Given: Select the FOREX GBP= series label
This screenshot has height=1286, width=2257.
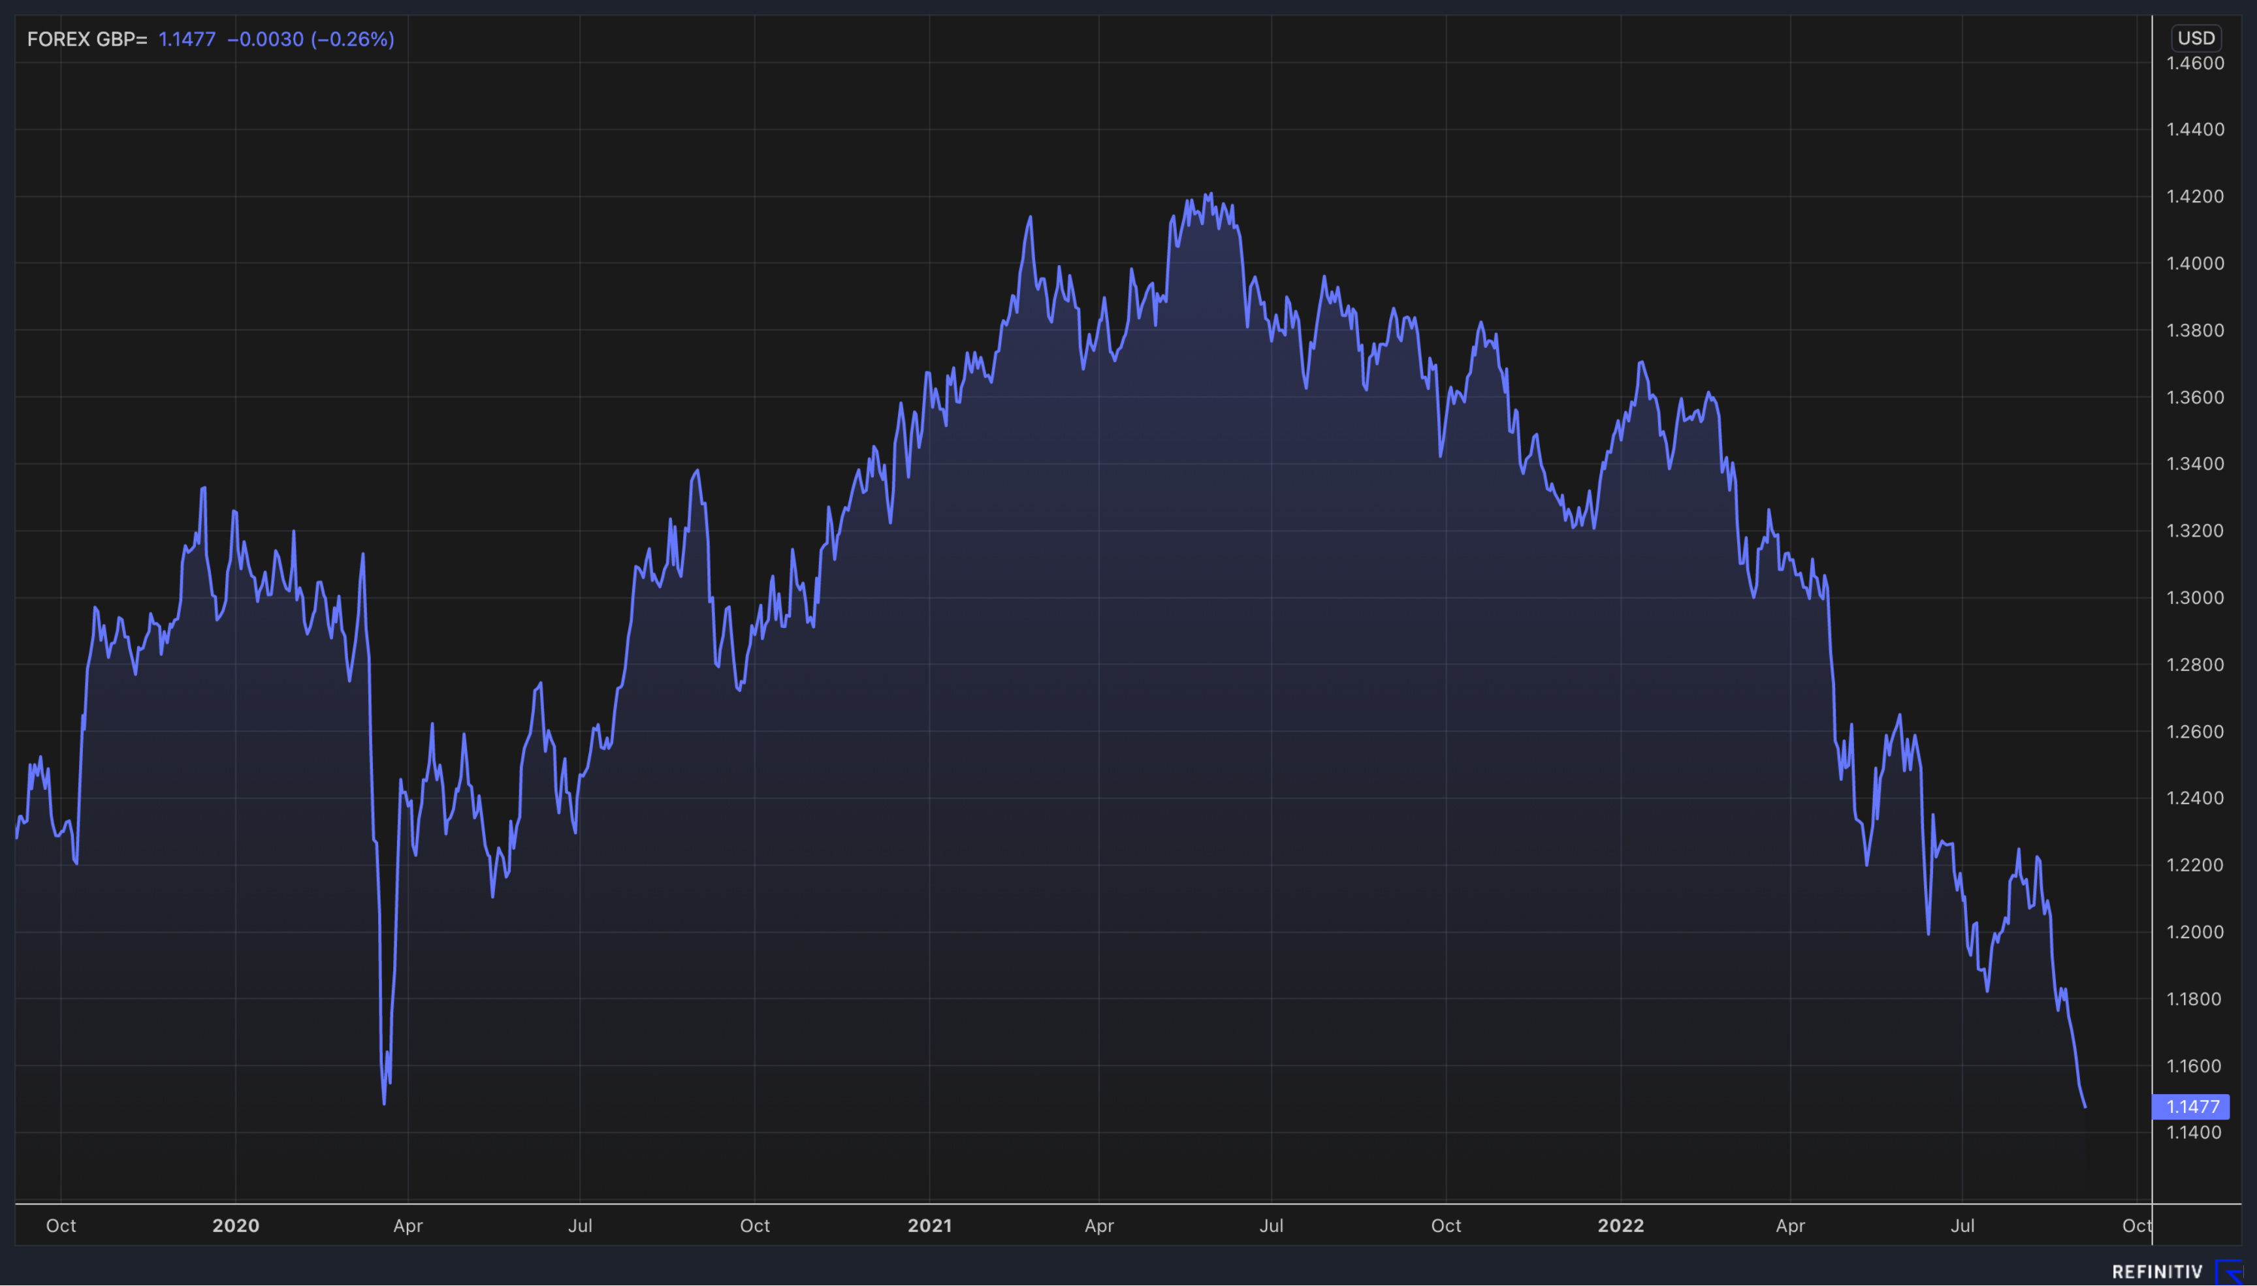Looking at the screenshot, I should [x=87, y=39].
